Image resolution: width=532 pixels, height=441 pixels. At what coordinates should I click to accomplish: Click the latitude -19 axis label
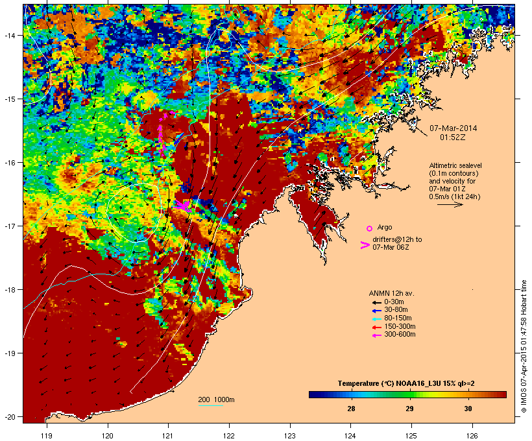click(9, 353)
